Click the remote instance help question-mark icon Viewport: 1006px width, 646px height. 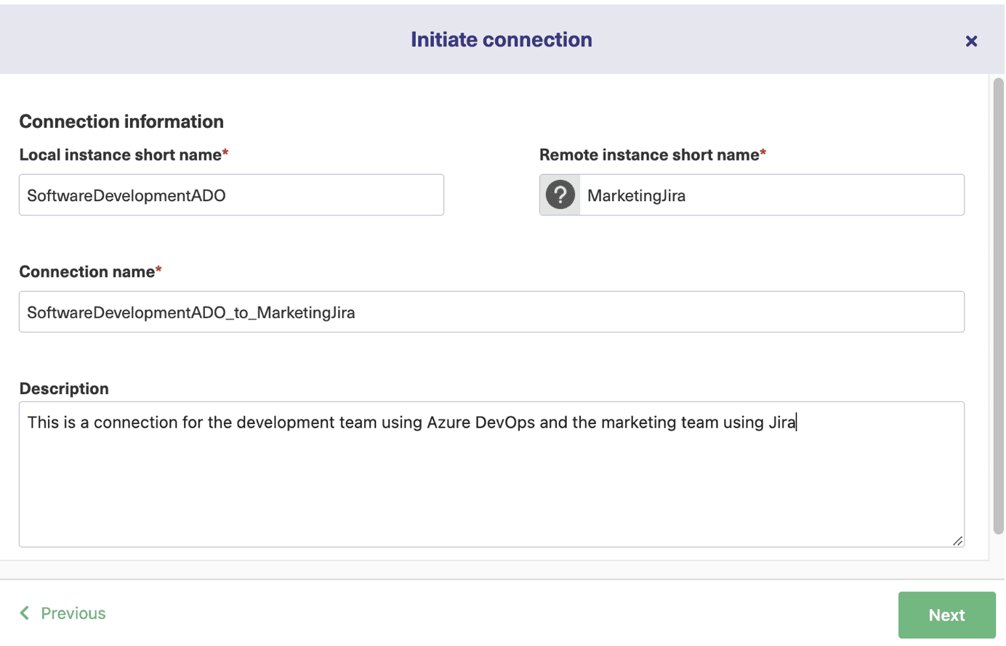pyautogui.click(x=560, y=195)
